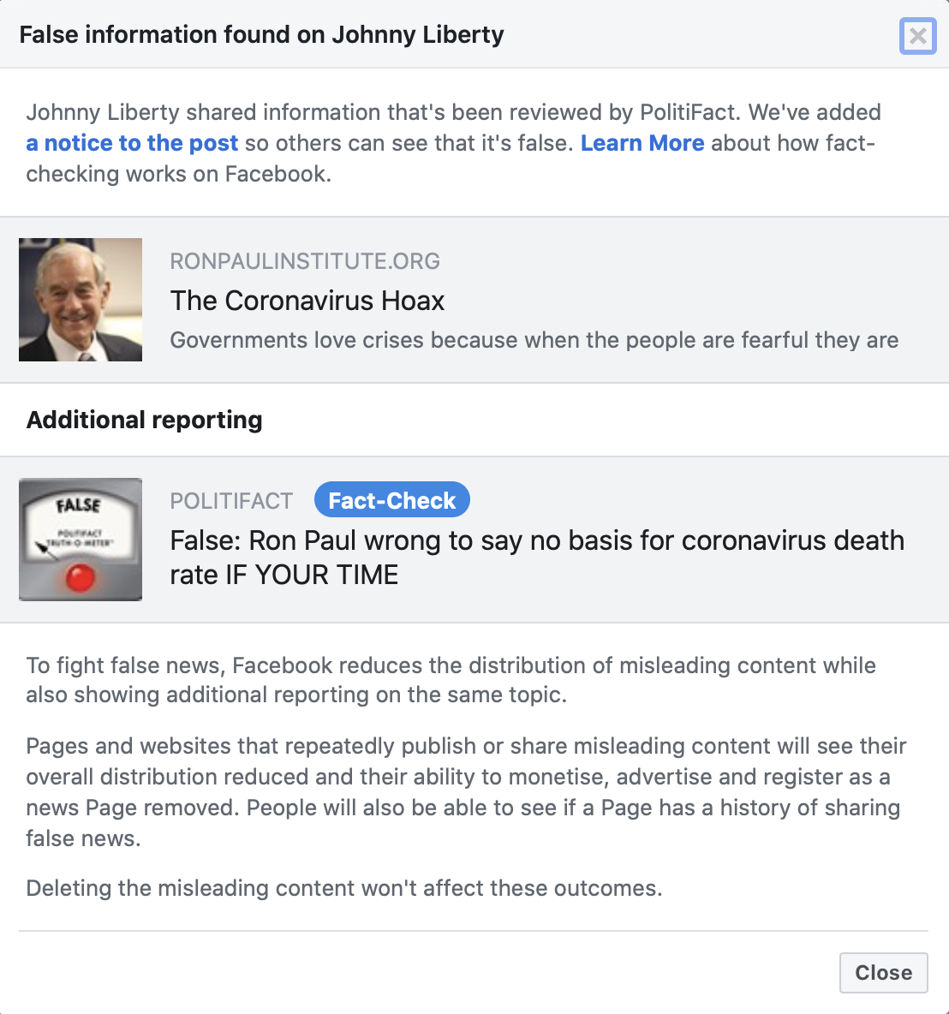Select the blue Fact-Check badge
Image resolution: width=949 pixels, height=1014 pixels.
(x=391, y=499)
